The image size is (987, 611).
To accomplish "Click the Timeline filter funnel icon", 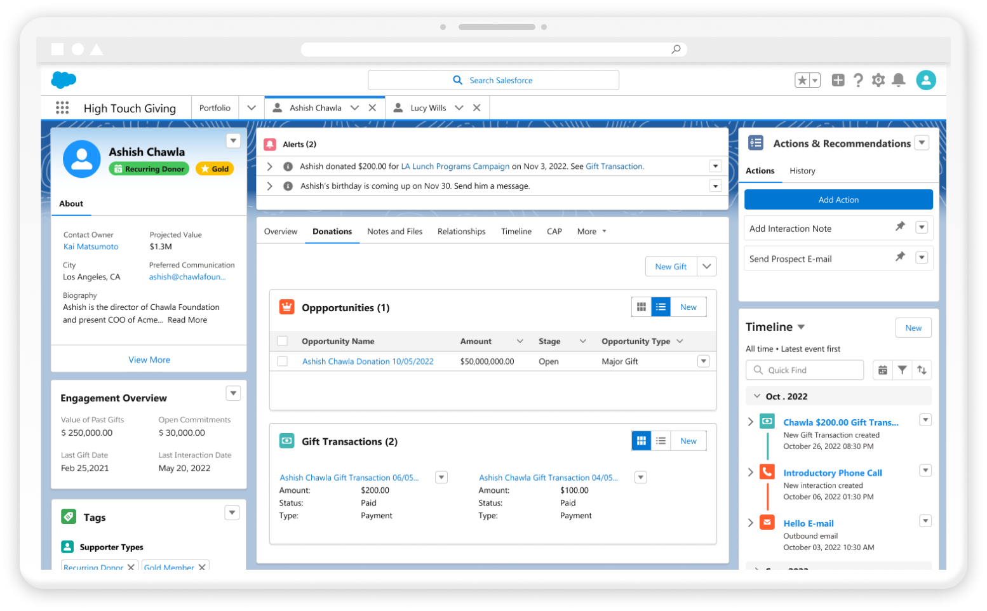I will (x=903, y=370).
